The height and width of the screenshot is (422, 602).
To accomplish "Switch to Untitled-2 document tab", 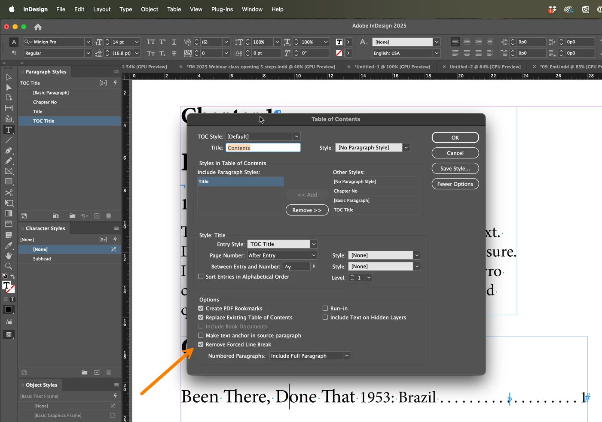I will pos(485,67).
